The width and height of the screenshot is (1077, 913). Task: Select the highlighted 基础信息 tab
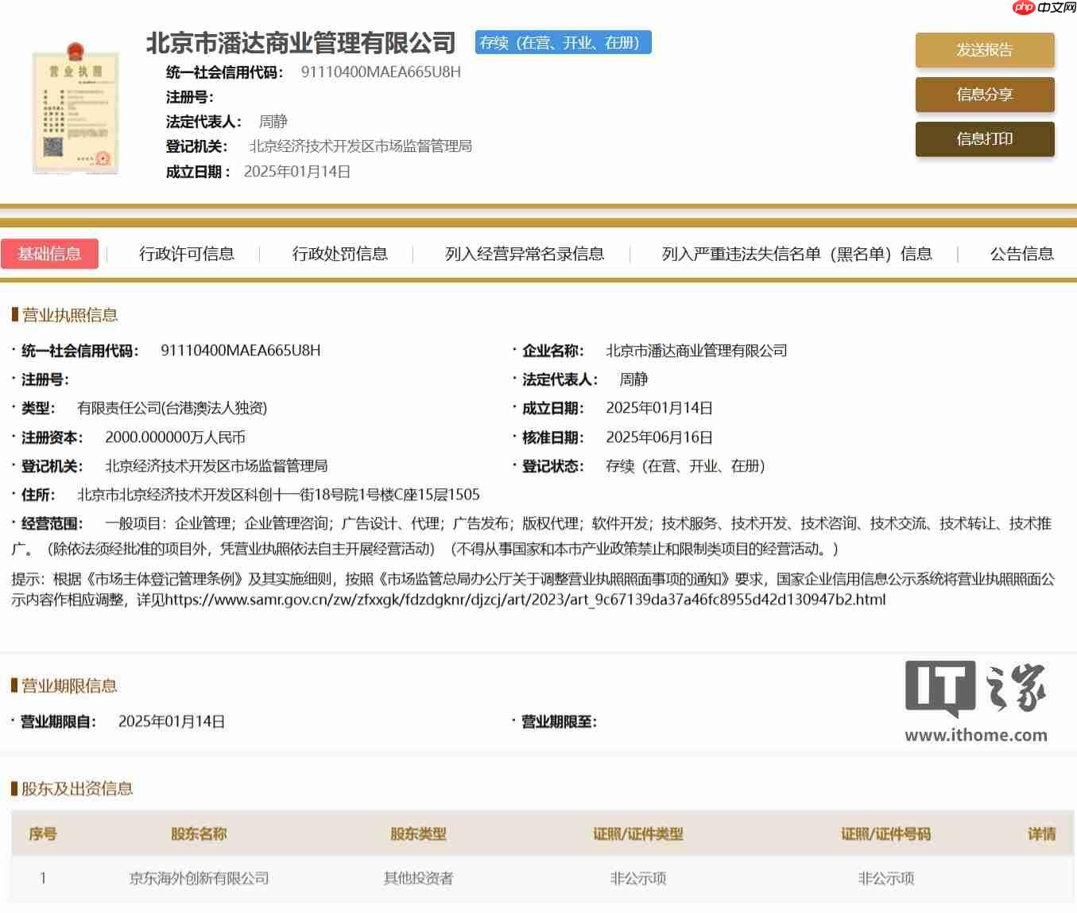point(49,254)
